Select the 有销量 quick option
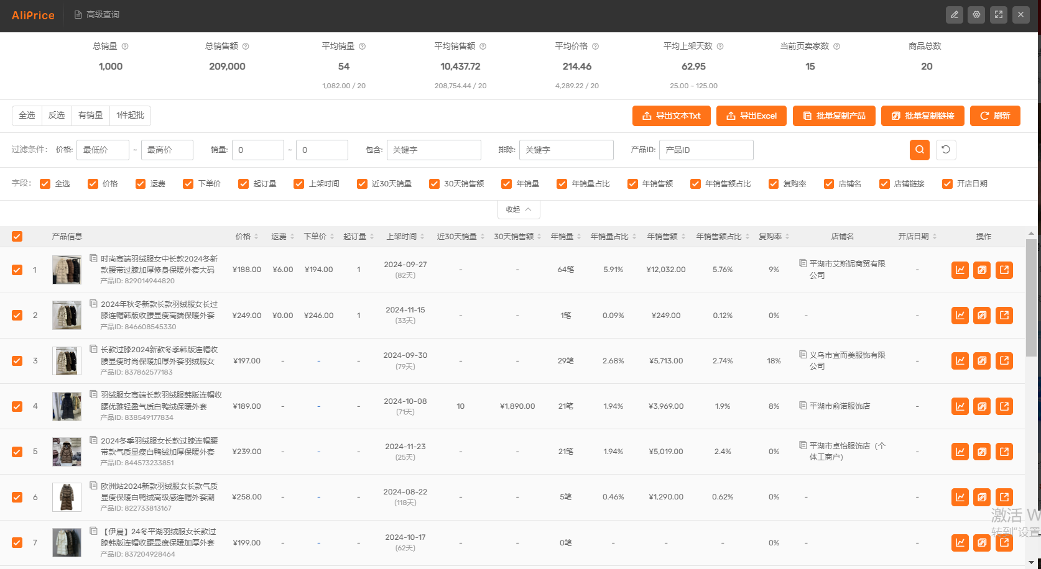Screen dimensions: 1041x569 (91, 116)
